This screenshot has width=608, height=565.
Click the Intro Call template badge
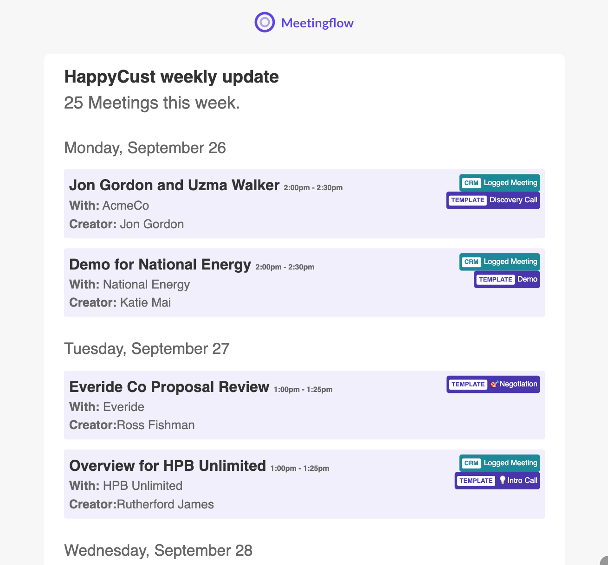tap(498, 481)
